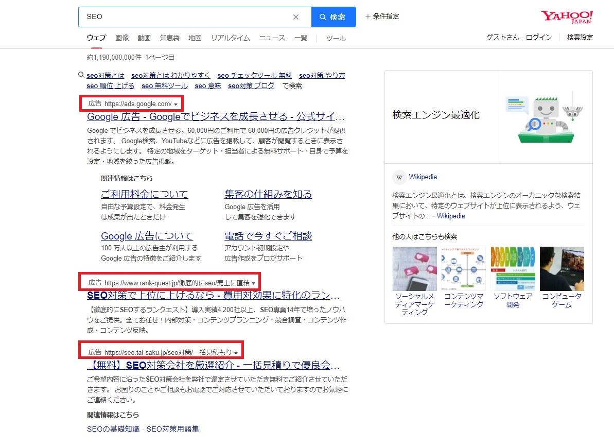Open the ニュース tab
This screenshot has height=446, width=614.
(x=272, y=38)
